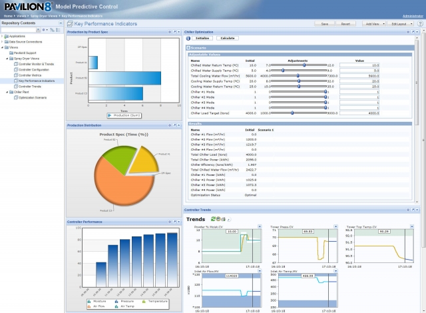Collapse the Production Distribution panel
The image size is (426, 313).
179,125
